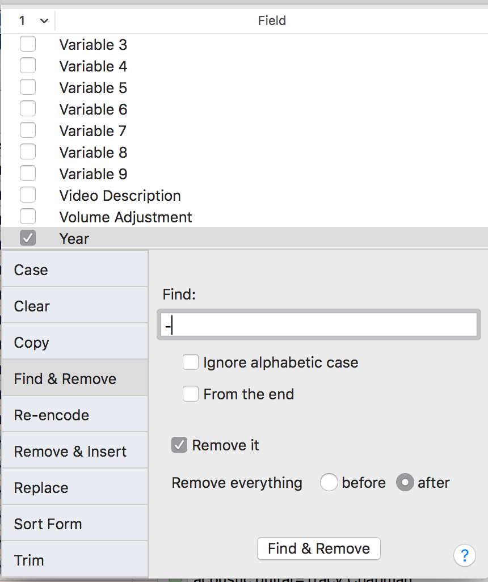This screenshot has height=582, width=488.
Task: Click the Field column header
Action: tap(271, 21)
